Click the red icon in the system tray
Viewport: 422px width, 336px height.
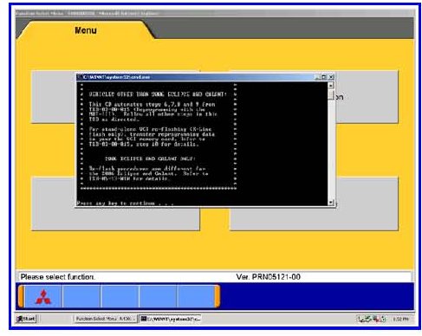[376, 319]
